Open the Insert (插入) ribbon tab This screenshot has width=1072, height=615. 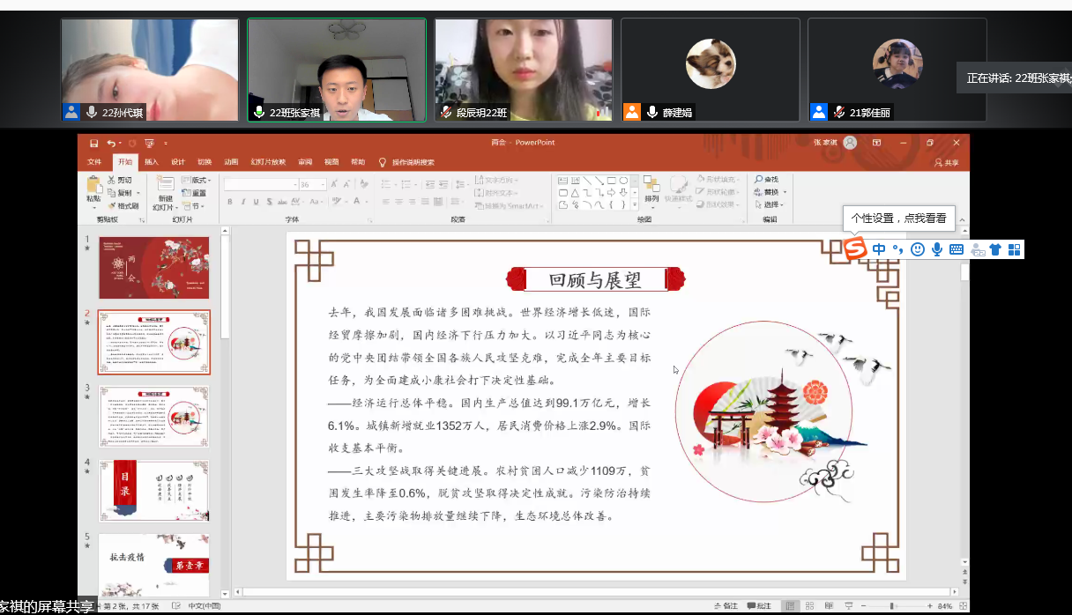pyautogui.click(x=152, y=162)
